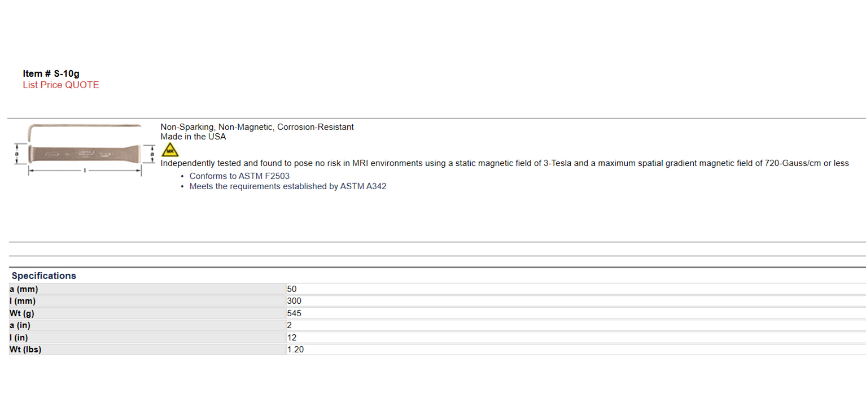The width and height of the screenshot is (866, 419).
Task: Click the MRI independently tested statement
Action: tap(504, 163)
